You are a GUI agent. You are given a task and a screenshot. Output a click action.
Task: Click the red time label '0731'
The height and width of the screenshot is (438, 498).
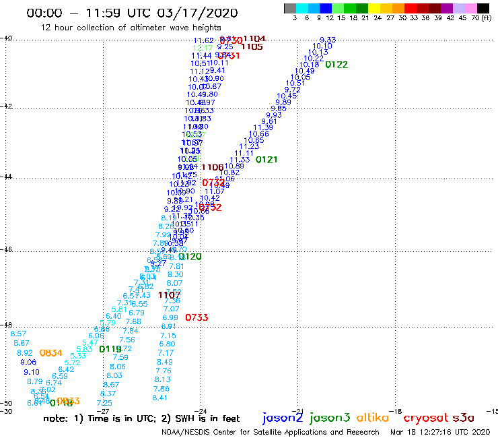[x=228, y=56]
